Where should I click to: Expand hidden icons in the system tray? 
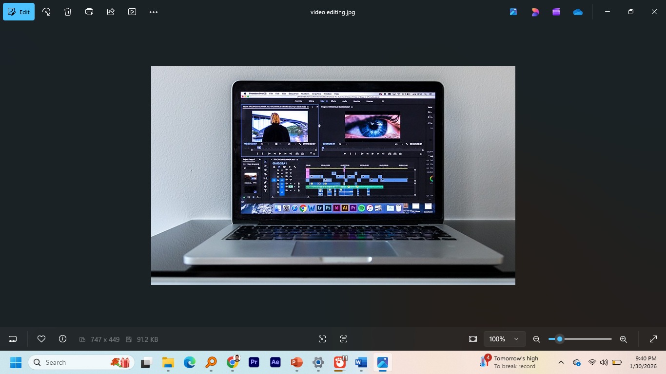[x=561, y=362]
